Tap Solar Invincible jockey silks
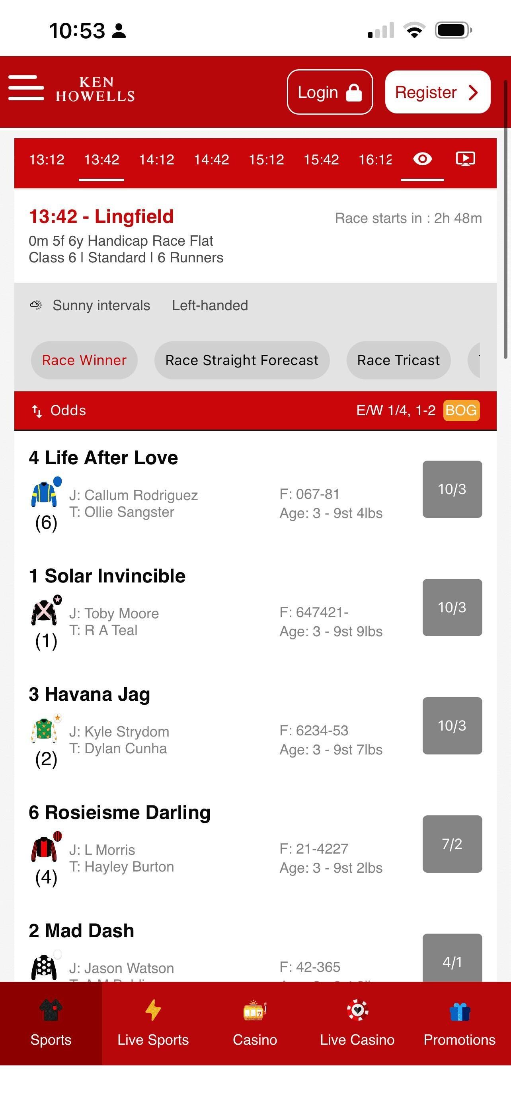The image size is (511, 1106). (45, 612)
